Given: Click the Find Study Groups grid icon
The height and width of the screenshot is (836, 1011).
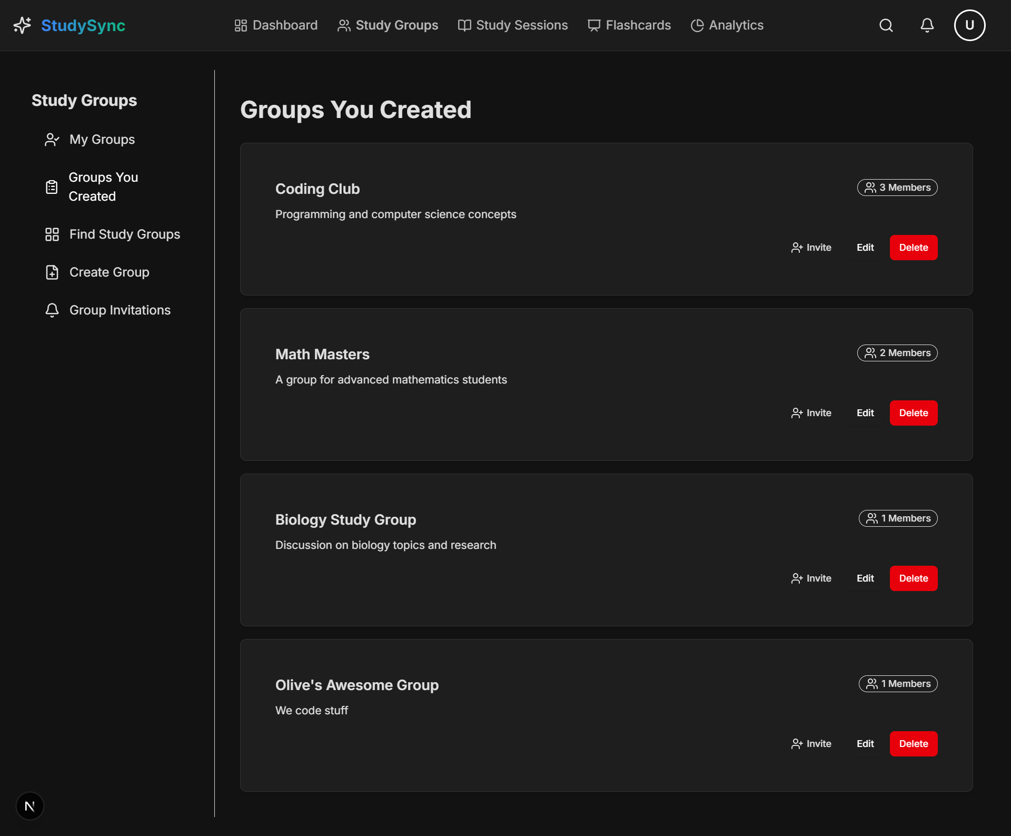Looking at the screenshot, I should (52, 234).
